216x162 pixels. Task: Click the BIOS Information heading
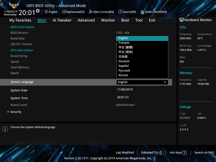click(22, 27)
